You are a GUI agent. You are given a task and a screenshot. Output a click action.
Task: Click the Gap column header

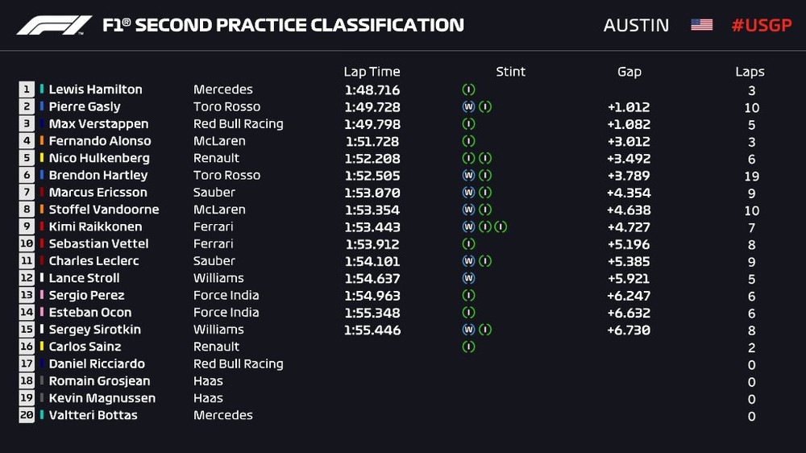click(629, 72)
